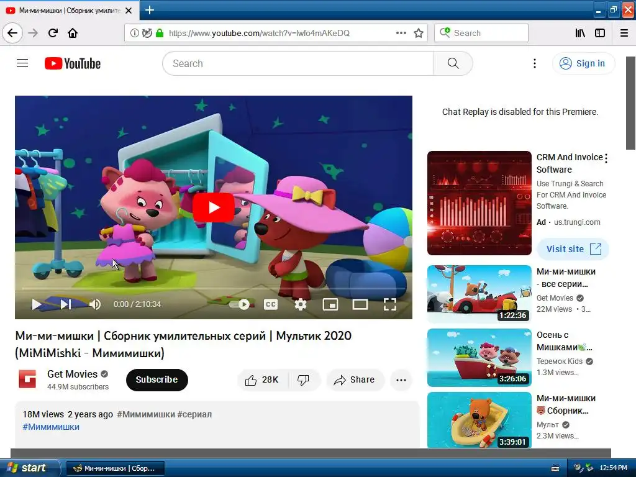Play the video with center red button

pyautogui.click(x=214, y=207)
